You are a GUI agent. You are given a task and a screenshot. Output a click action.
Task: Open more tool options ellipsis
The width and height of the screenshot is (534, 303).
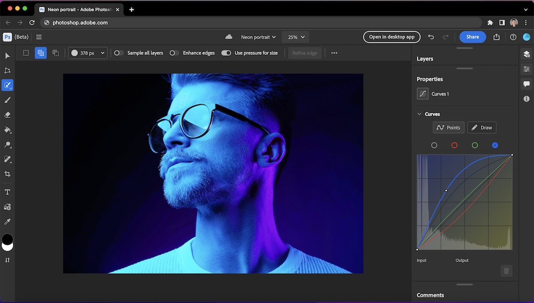point(334,53)
